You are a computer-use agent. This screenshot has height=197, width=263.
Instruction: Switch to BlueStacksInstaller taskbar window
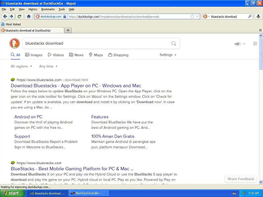tap(89, 193)
